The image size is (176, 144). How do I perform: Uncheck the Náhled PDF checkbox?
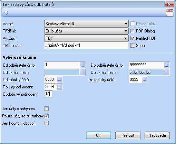[133, 38]
